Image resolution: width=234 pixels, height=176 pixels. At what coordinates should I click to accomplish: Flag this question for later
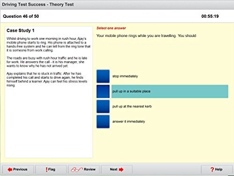coord(51,169)
